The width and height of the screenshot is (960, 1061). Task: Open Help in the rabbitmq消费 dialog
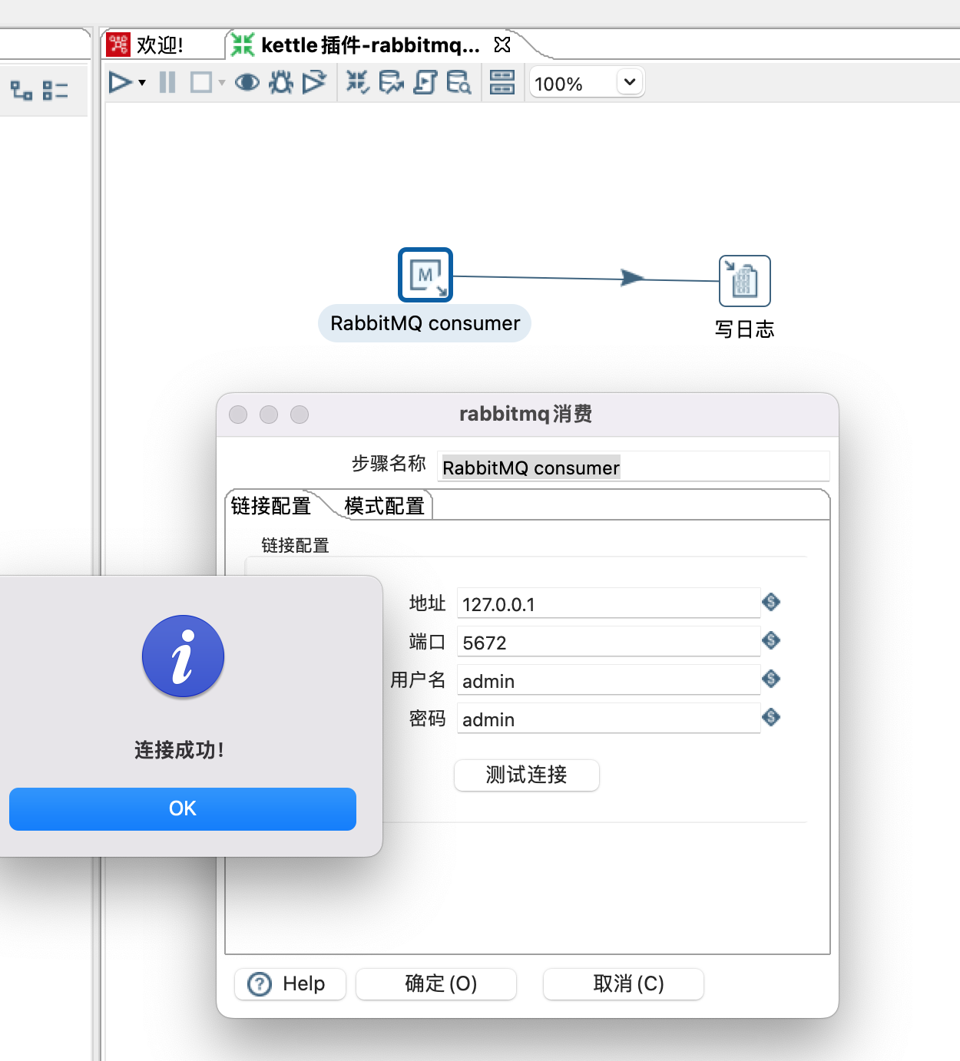click(290, 983)
